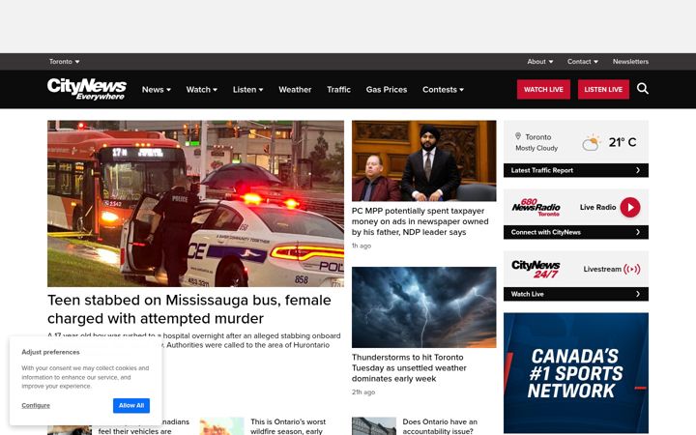Viewport: 696px width, 435px height.
Task: Open PC MPP taxpayer money ads article
Action: tap(420, 221)
